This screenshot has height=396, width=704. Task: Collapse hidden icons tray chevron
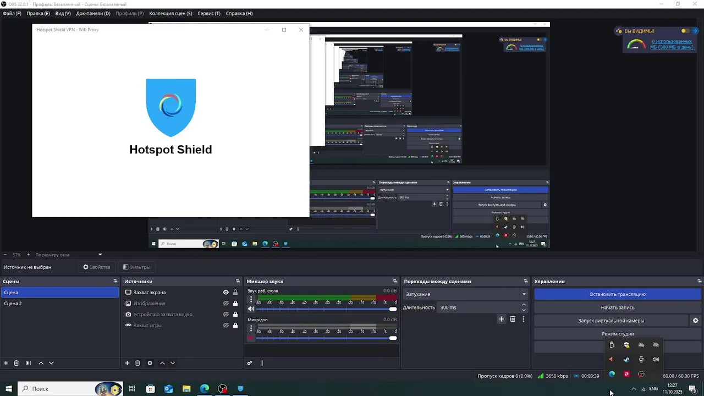tap(634, 389)
